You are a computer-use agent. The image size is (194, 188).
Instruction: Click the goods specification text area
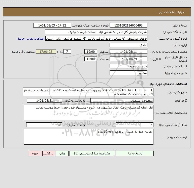click(88, 113)
